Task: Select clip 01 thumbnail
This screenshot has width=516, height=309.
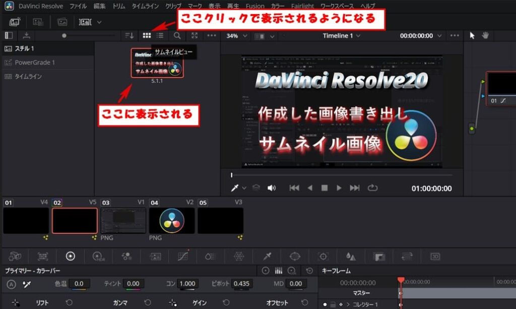Action: click(x=26, y=220)
